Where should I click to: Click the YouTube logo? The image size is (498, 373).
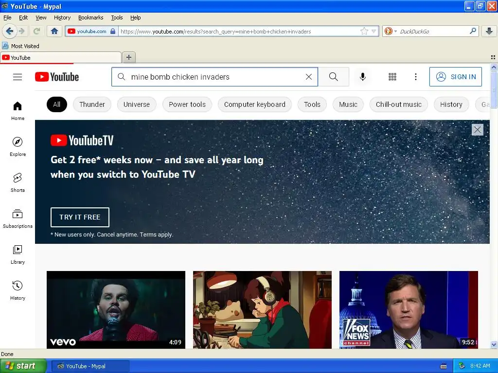[57, 77]
